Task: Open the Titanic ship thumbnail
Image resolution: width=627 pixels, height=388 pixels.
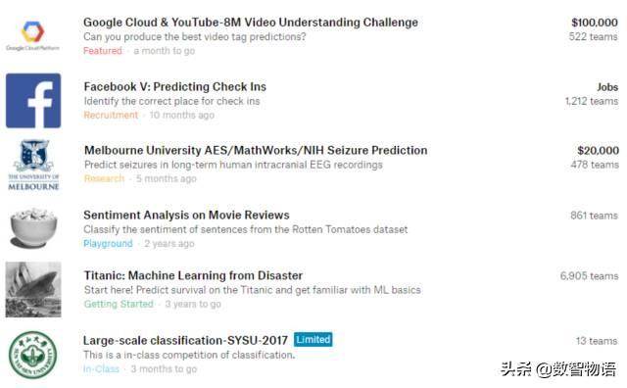Action: (33, 289)
